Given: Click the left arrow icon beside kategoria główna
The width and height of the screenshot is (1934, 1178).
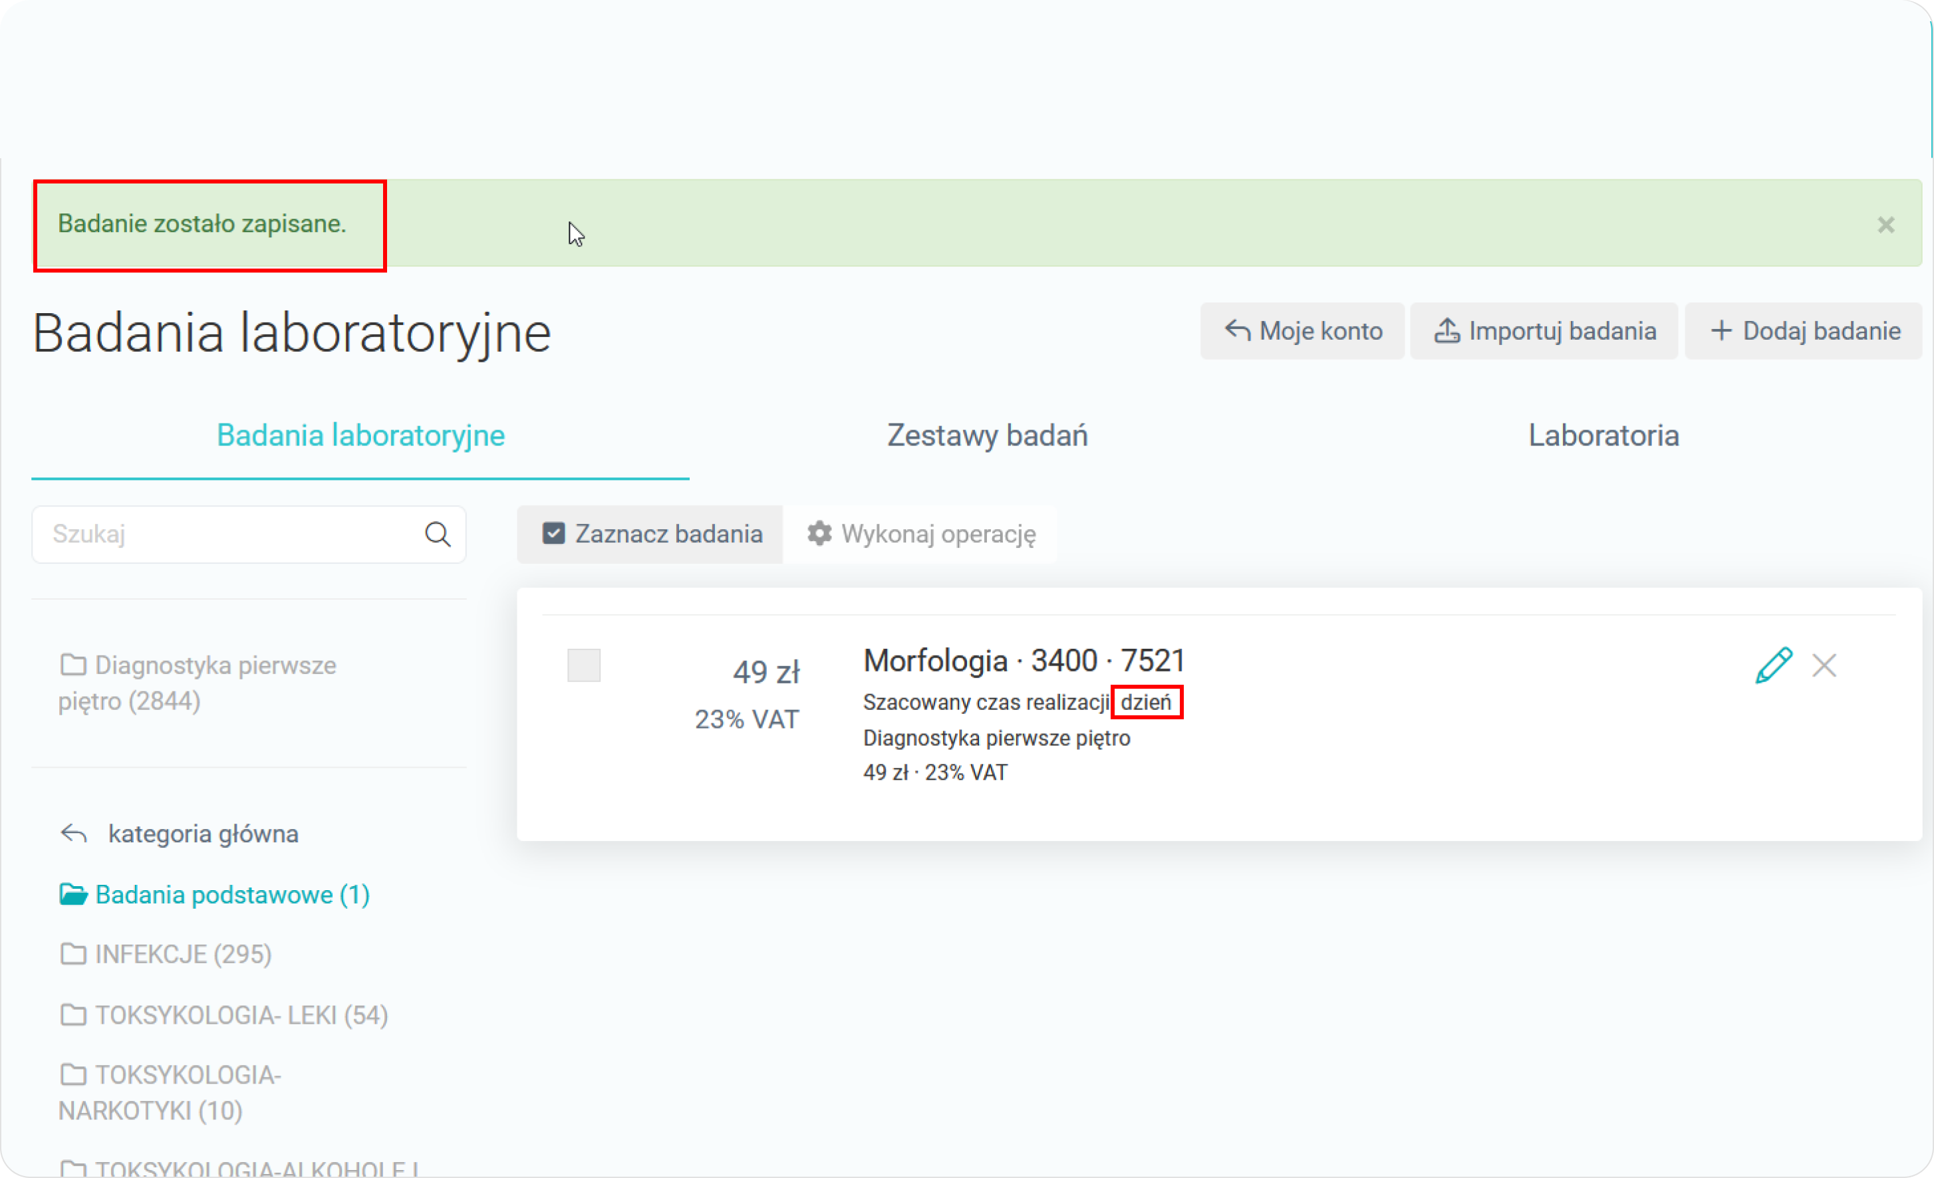Looking at the screenshot, I should coord(74,833).
